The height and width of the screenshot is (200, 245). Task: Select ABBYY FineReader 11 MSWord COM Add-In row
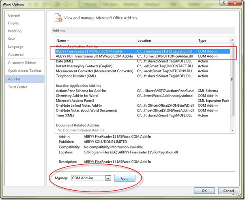click(142, 51)
